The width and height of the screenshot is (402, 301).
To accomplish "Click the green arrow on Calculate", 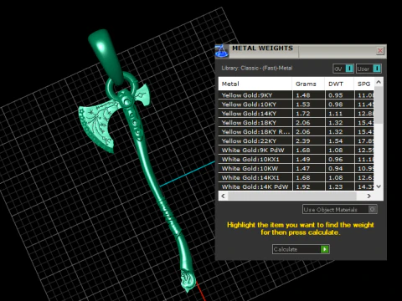I will [325, 249].
